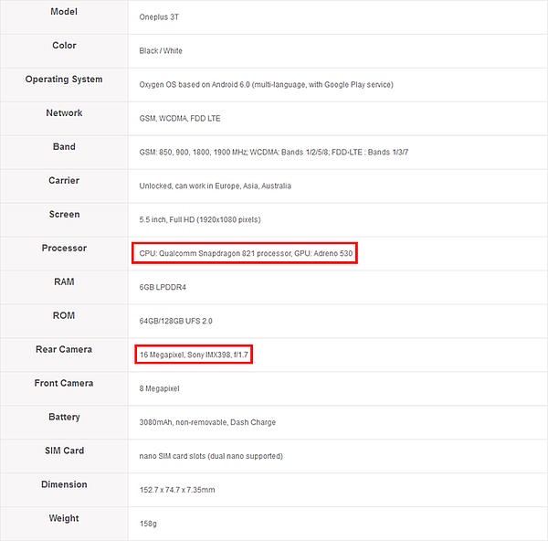The width and height of the screenshot is (548, 541).
Task: Click the 64GB/128GB UFS 2.0 value
Action: [x=175, y=321]
